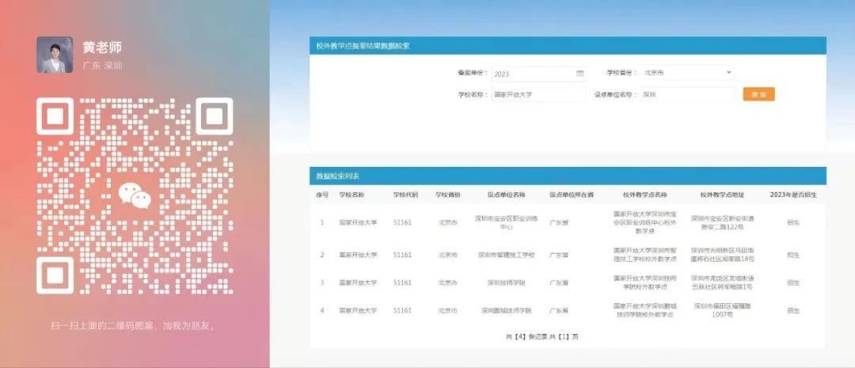Screen dimensions: 855x368
Task: Click 深圳鹏城技师学院 unit cell in row 4
Action: (x=506, y=310)
